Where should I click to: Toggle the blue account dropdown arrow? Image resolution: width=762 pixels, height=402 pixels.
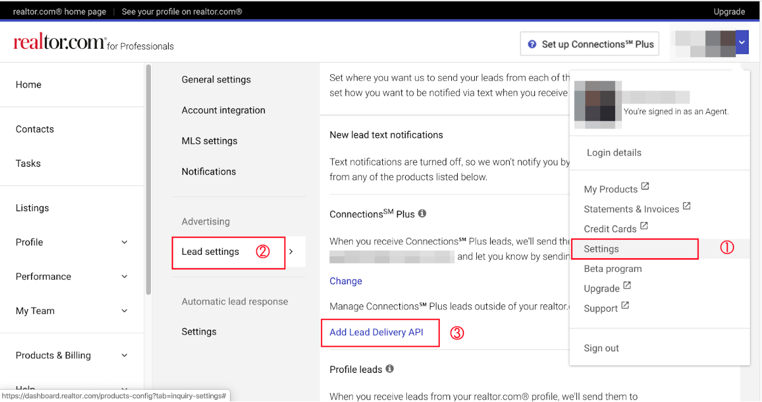(742, 42)
